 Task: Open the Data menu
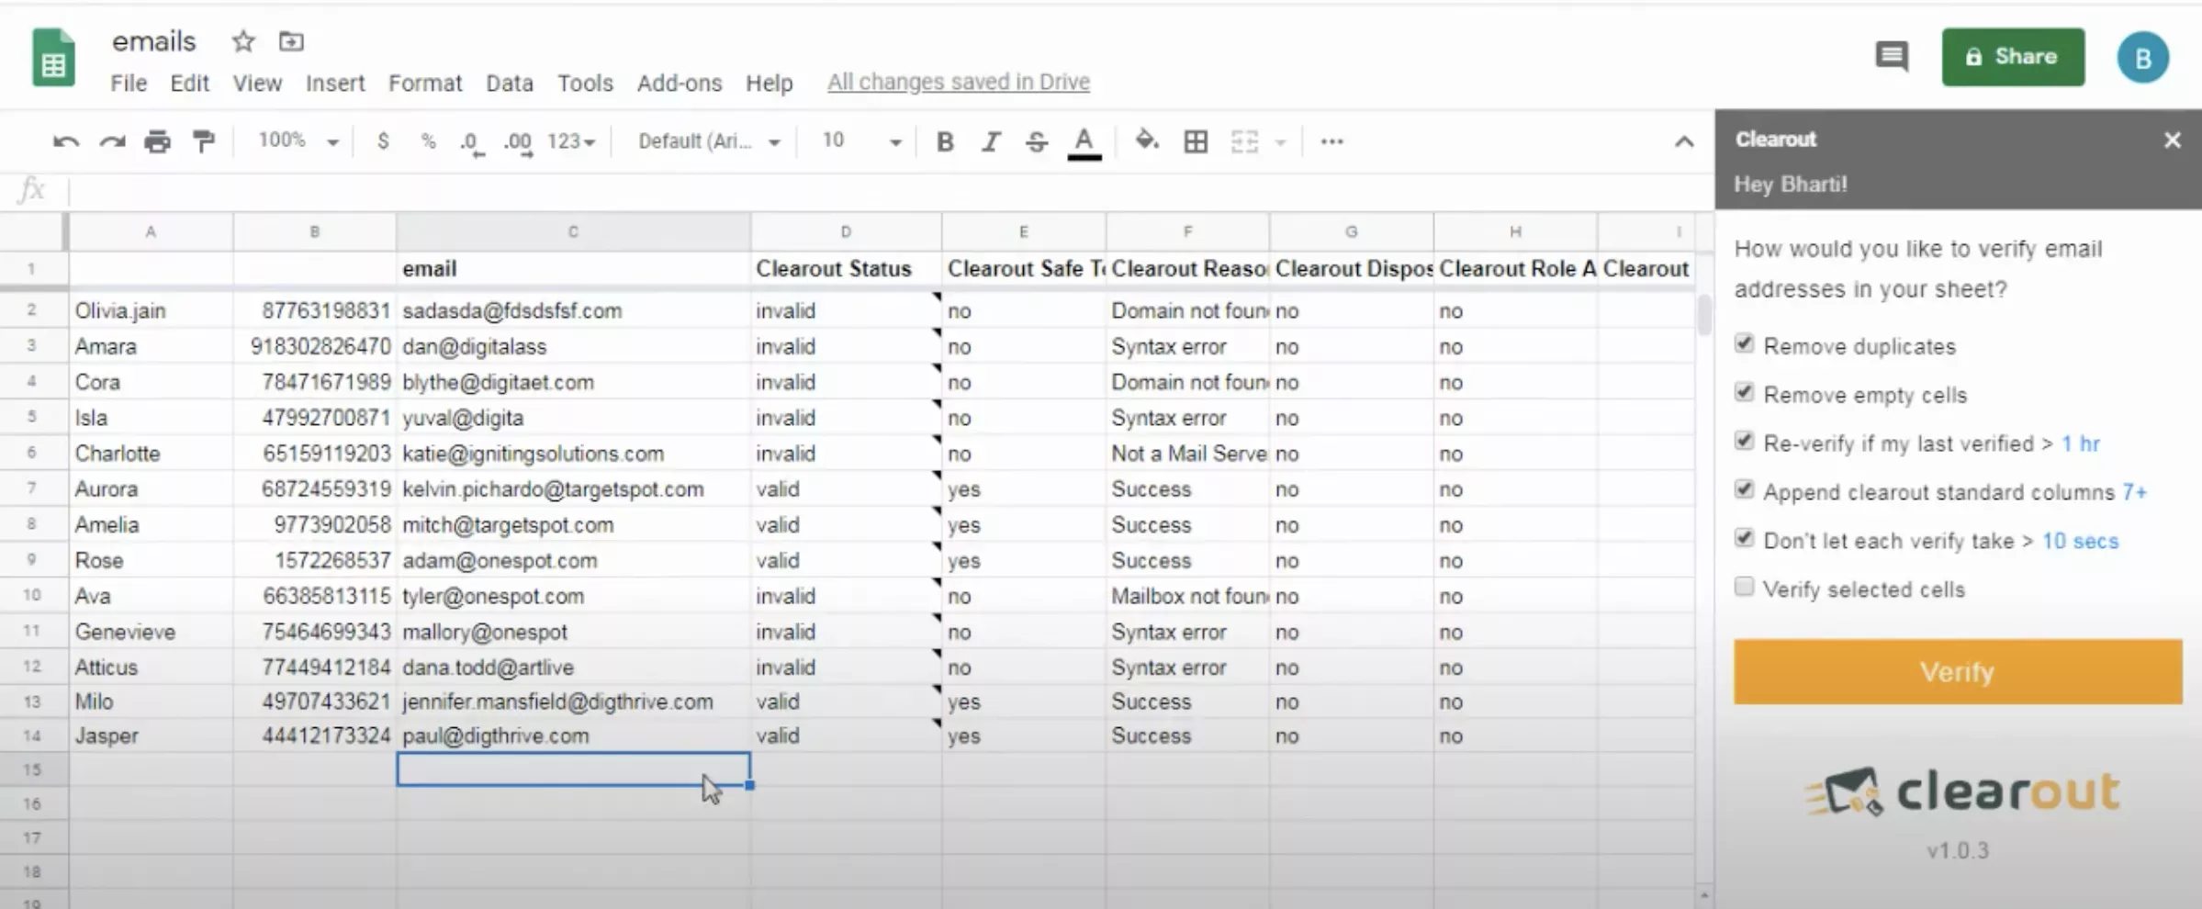510,83
